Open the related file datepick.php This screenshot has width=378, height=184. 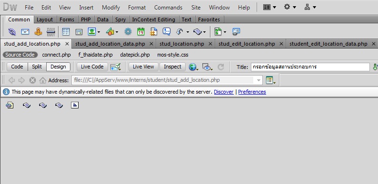pos(135,55)
